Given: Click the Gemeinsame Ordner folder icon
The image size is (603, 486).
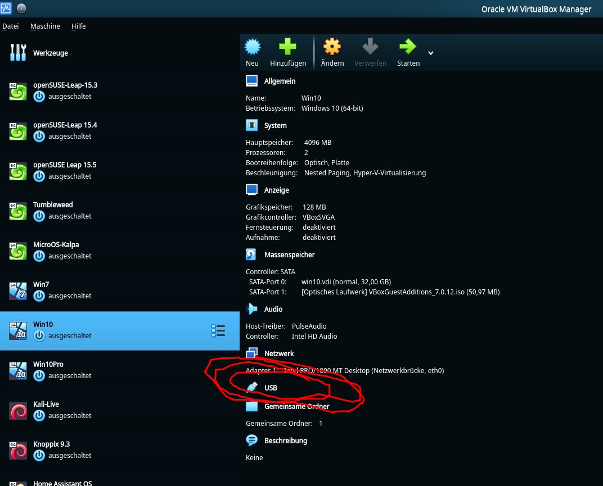Looking at the screenshot, I should tap(252, 406).
